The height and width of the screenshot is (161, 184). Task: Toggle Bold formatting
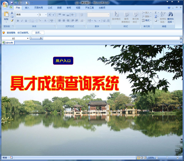18,21
